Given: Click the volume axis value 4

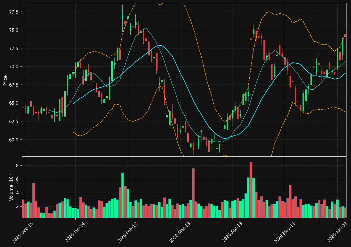Looking at the screenshot, I should [17, 193].
